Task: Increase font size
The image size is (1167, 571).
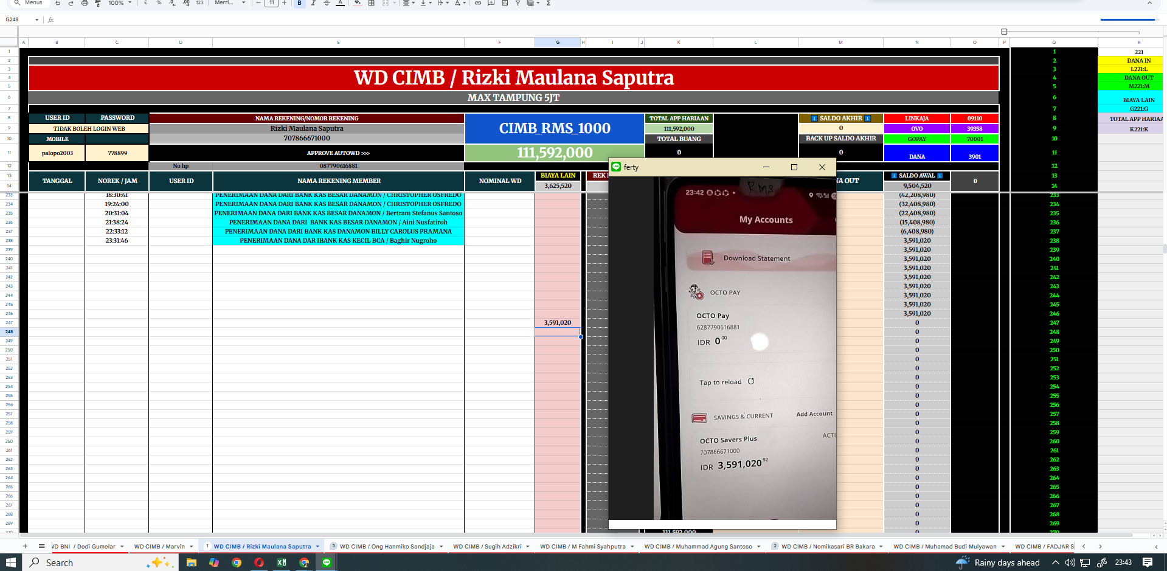Action: click(x=284, y=3)
